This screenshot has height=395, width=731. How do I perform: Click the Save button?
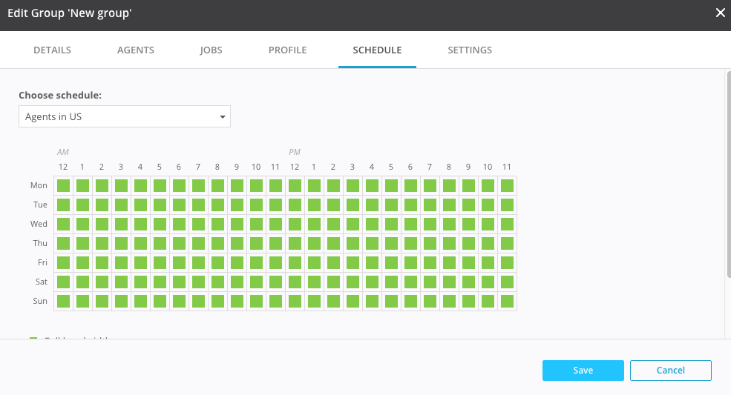(583, 370)
